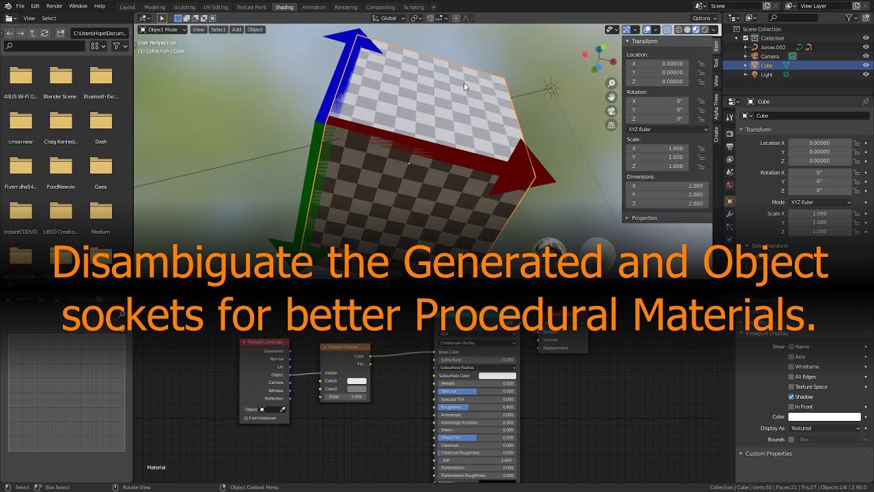
Task: Zoom viewport with the magnifier gizmo
Action: point(611,83)
